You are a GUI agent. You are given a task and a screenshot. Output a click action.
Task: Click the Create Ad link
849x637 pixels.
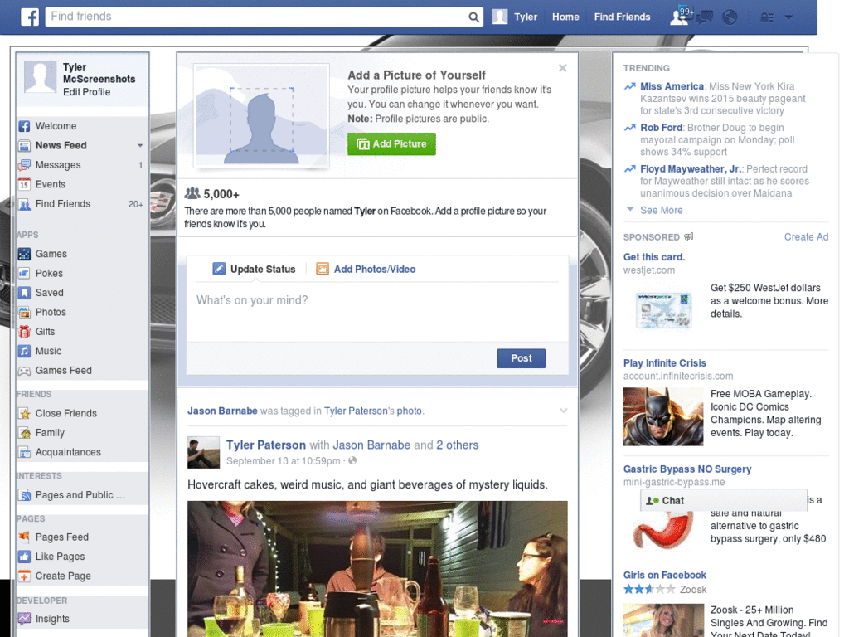(x=806, y=237)
